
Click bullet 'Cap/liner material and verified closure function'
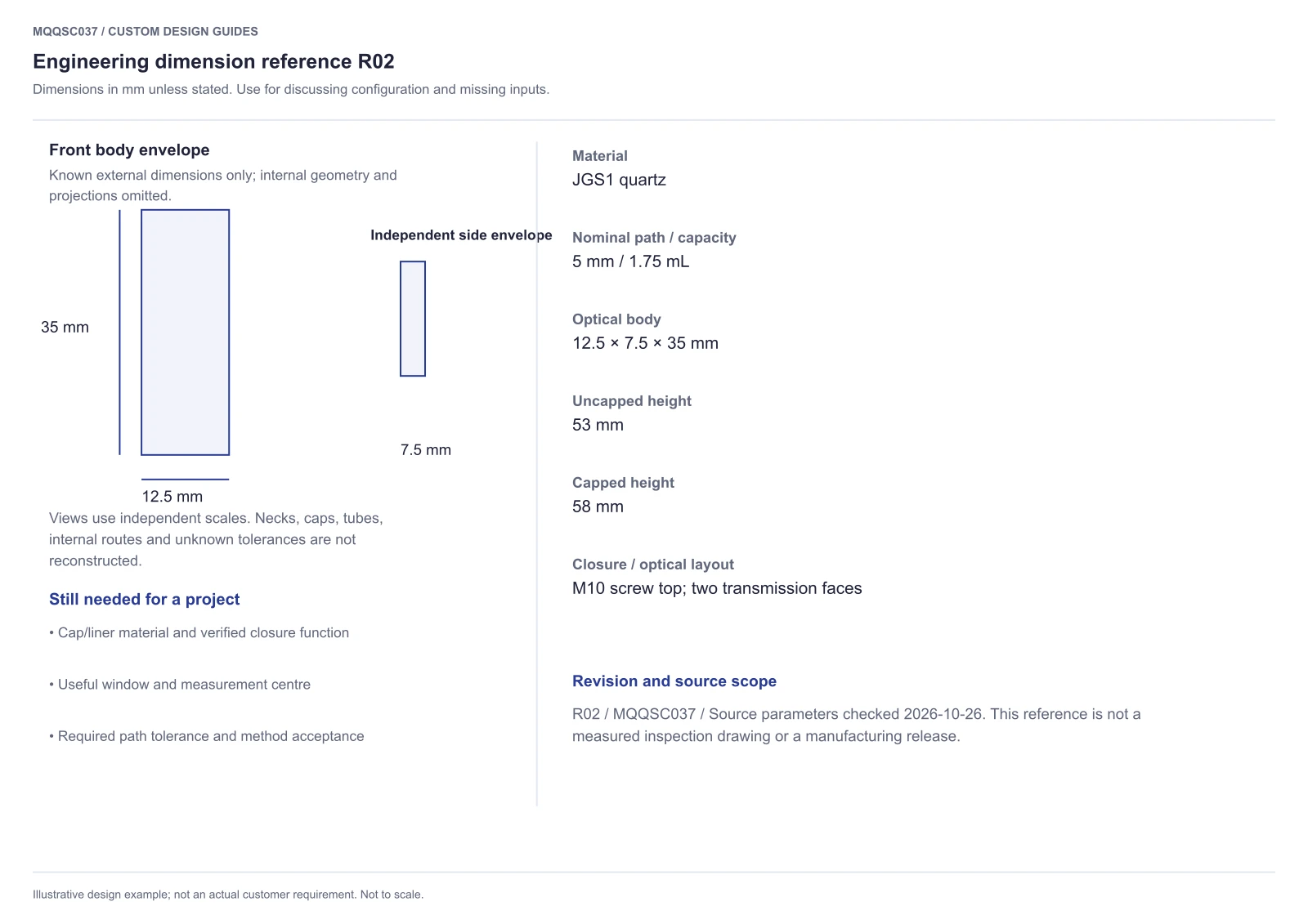point(199,632)
